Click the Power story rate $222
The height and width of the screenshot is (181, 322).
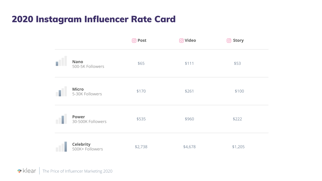pyautogui.click(x=237, y=119)
